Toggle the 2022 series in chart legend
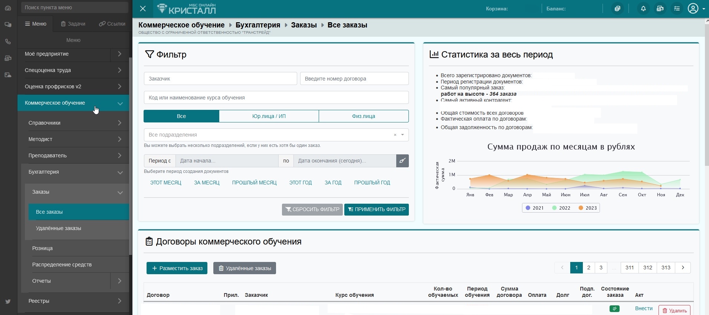This screenshot has height=315, width=709. pyautogui.click(x=561, y=208)
